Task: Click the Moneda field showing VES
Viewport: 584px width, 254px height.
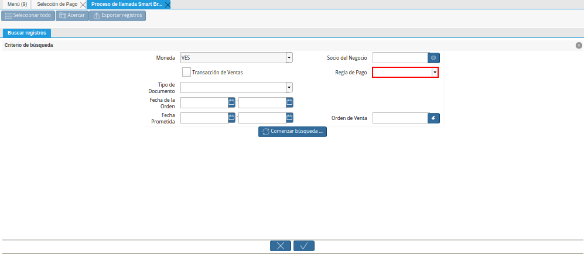Action: (x=233, y=57)
